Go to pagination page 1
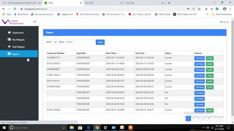Image resolution: width=234 pixels, height=131 pixels. coord(188,119)
